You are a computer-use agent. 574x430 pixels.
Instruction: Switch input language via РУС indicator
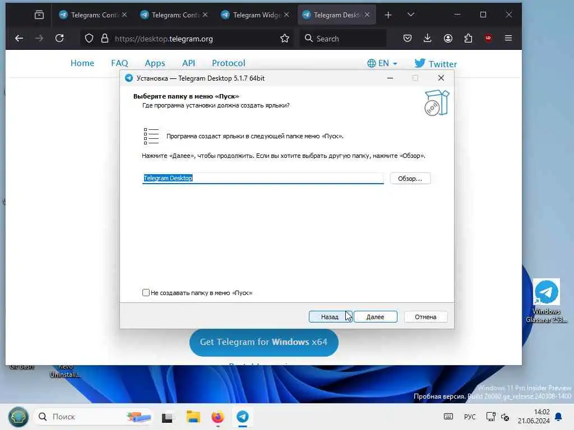(x=470, y=417)
